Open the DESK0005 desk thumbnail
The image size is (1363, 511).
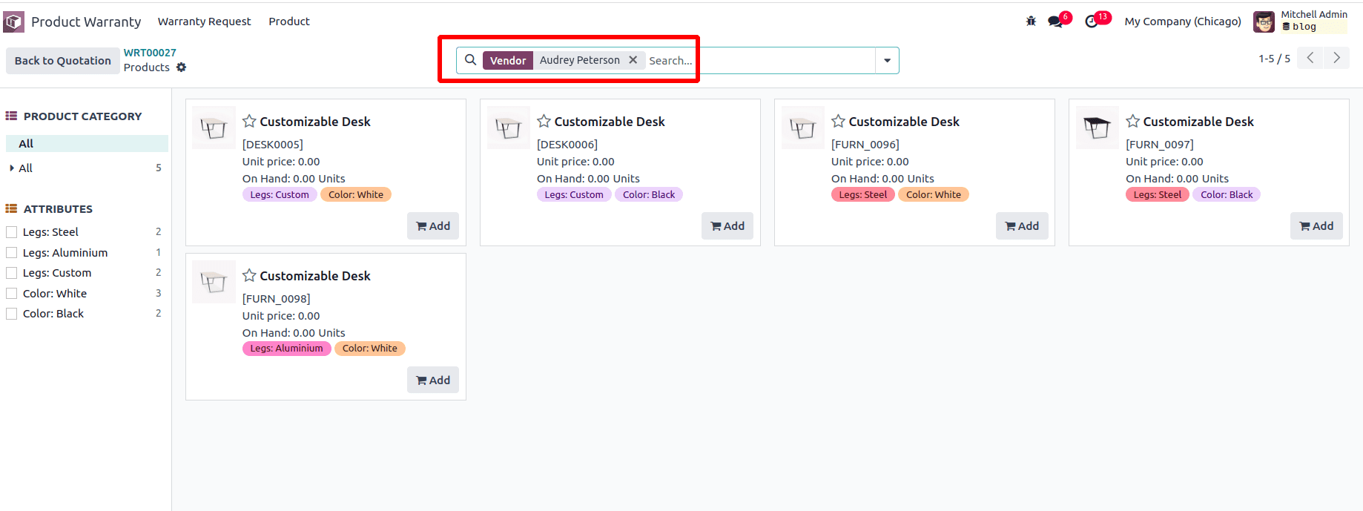point(214,128)
